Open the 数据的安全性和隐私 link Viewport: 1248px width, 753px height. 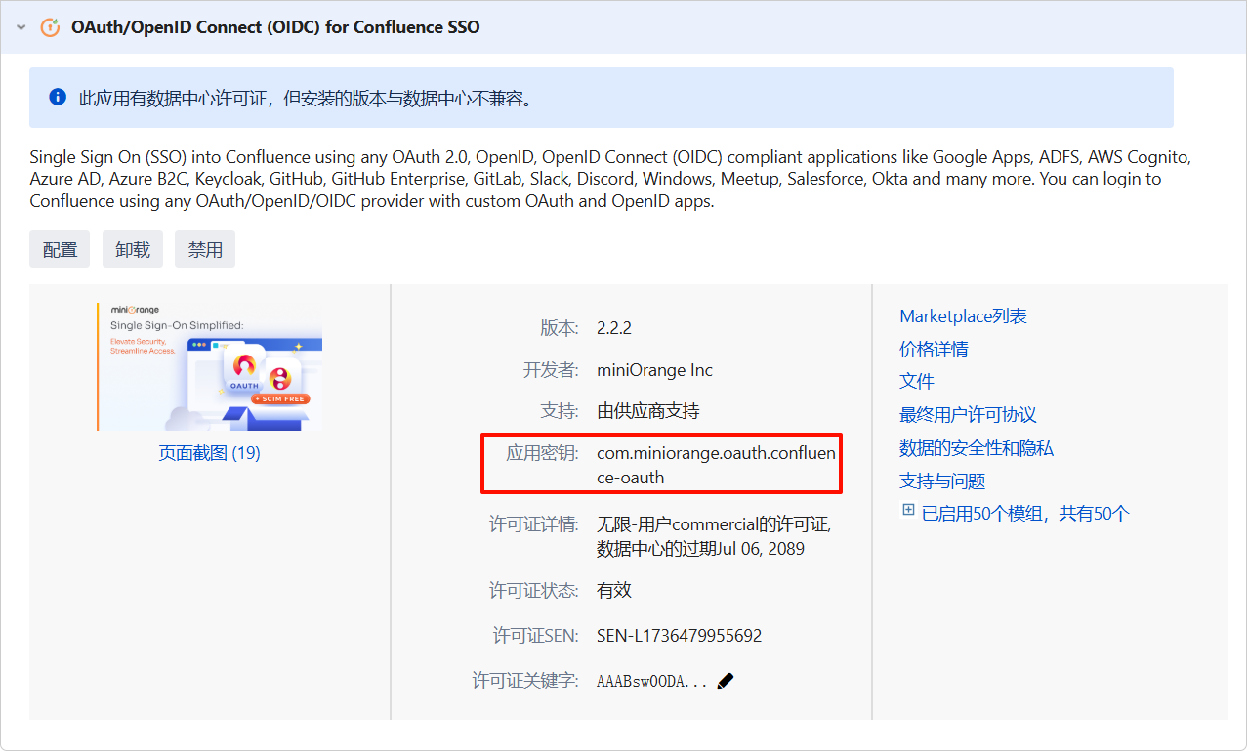pos(977,448)
